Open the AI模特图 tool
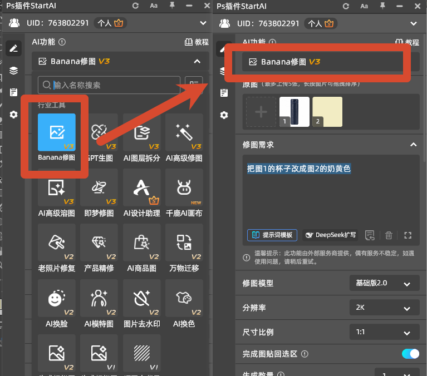Image resolution: width=427 pixels, height=376 pixels. point(99,298)
